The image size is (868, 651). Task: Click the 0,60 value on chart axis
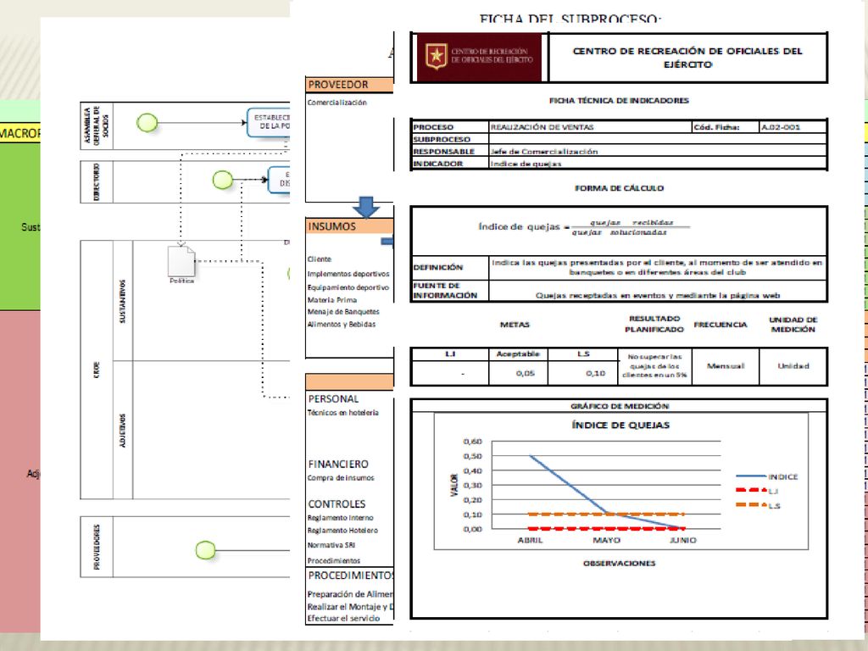click(x=473, y=441)
